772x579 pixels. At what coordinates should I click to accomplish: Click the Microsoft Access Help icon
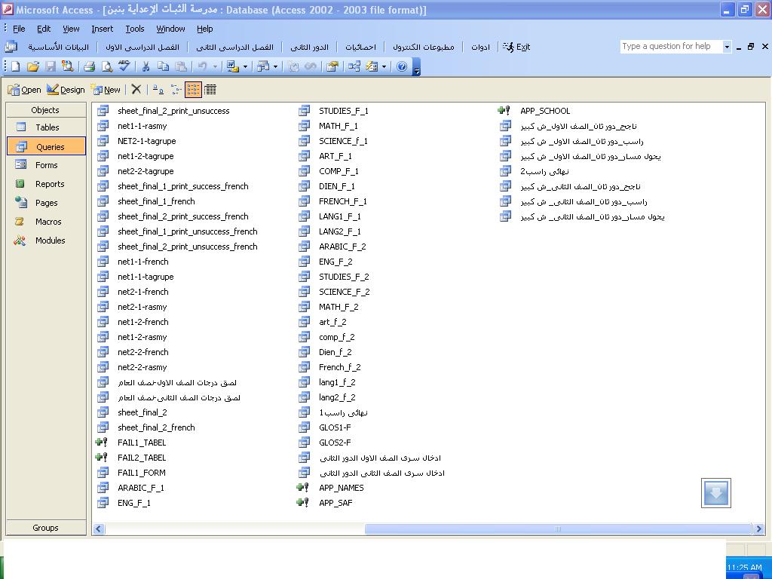pos(402,66)
